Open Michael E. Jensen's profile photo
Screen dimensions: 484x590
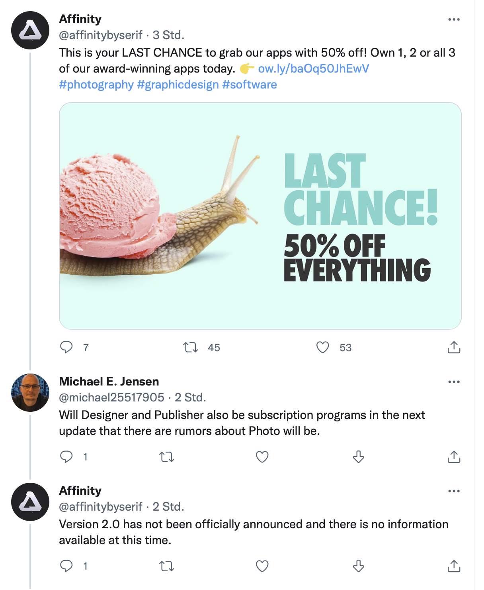(30, 393)
